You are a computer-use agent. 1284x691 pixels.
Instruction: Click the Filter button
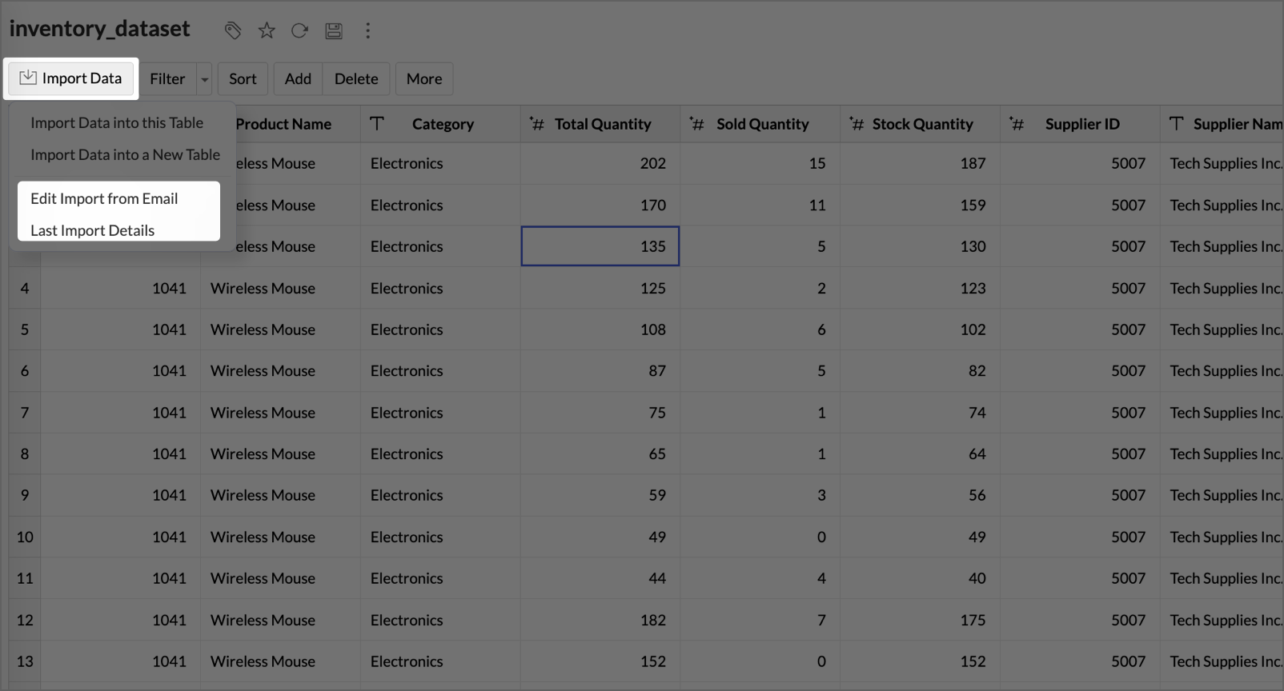pyautogui.click(x=167, y=78)
